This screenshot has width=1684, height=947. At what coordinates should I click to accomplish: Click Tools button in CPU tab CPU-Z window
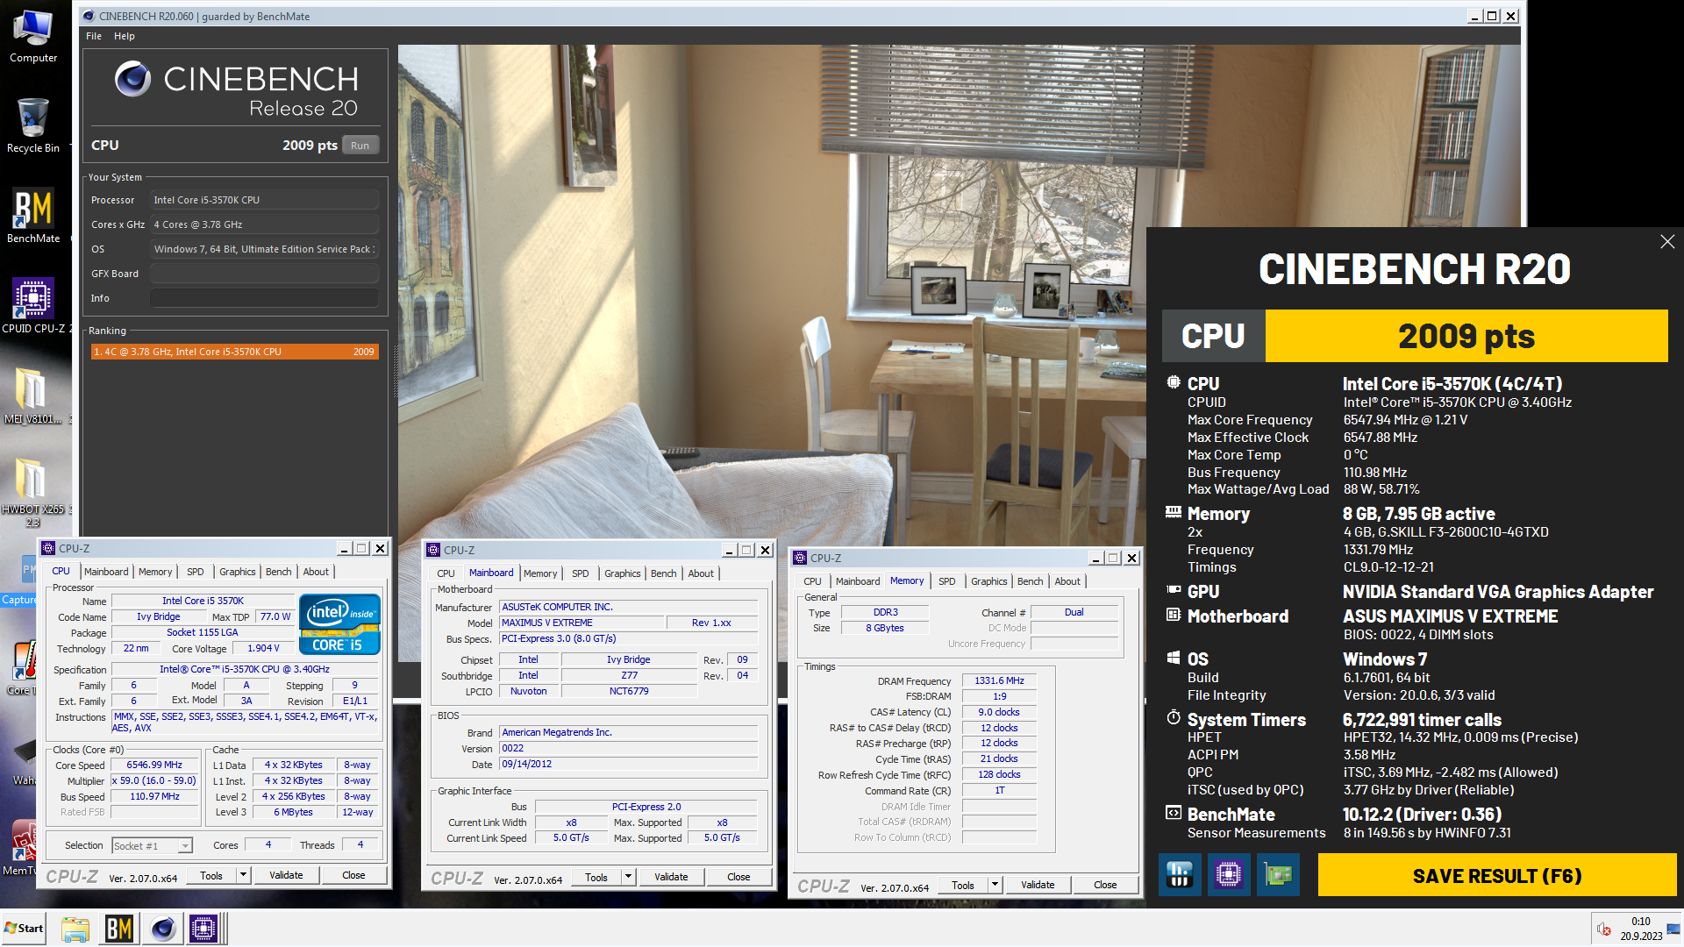(x=211, y=875)
